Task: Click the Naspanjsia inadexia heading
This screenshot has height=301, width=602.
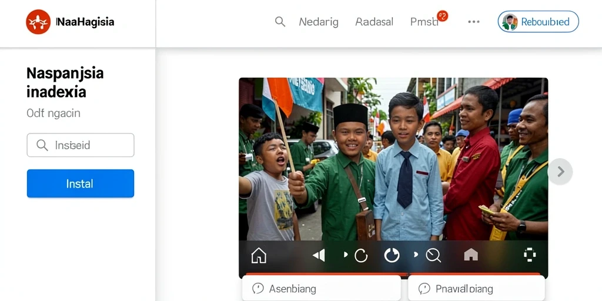Action: 65,82
